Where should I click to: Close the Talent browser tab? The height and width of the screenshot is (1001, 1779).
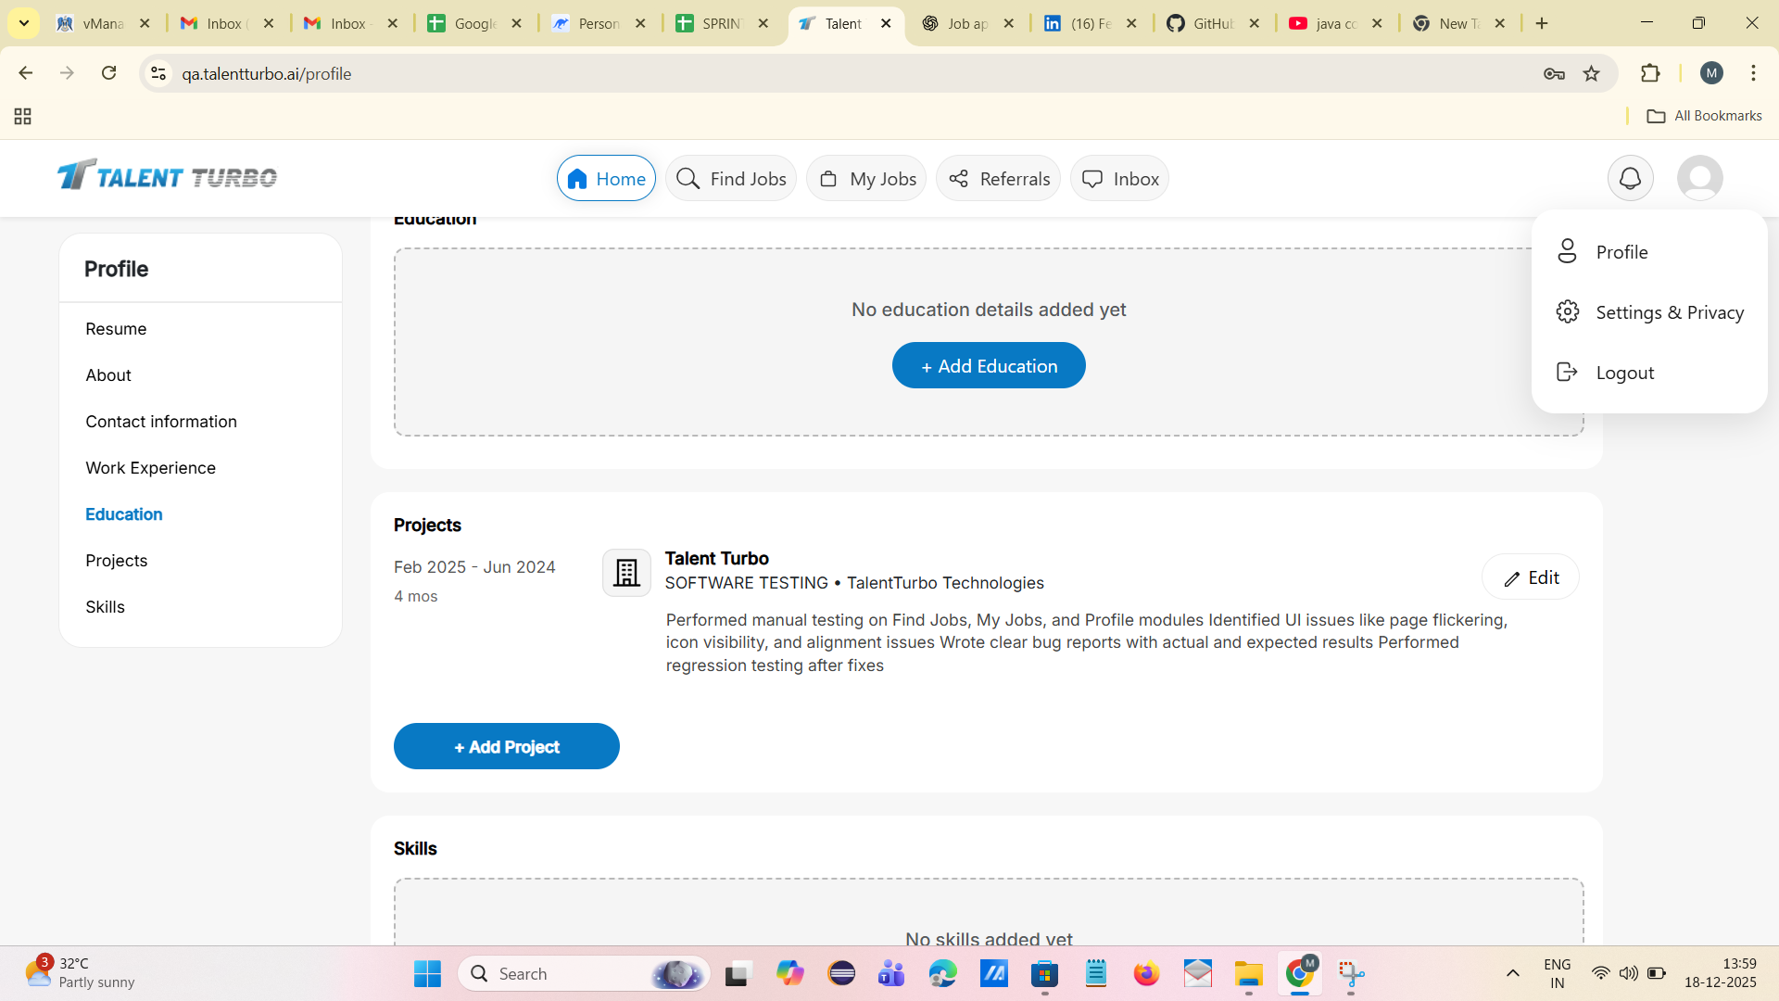coord(886,23)
